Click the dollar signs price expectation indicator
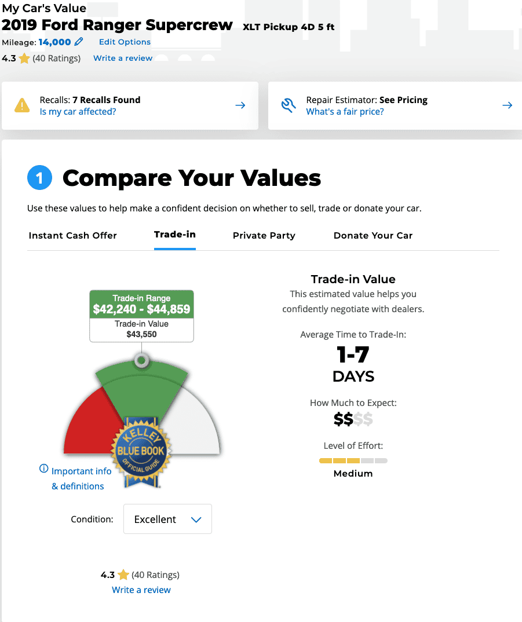The image size is (522, 622). pyautogui.click(x=353, y=419)
